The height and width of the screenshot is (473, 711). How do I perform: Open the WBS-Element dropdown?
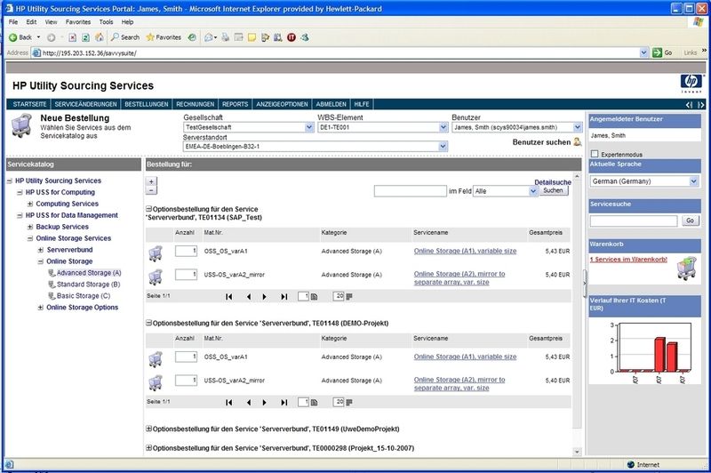(443, 127)
